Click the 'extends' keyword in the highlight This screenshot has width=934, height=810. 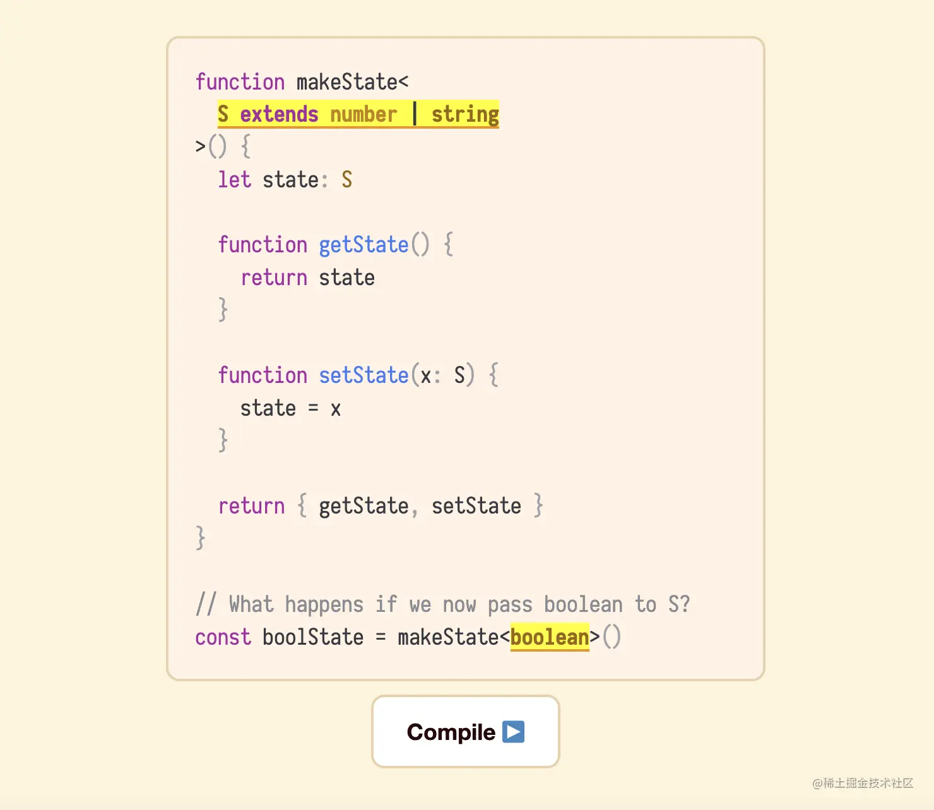coord(279,114)
